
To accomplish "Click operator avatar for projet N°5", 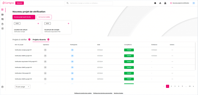I will click(45, 73).
